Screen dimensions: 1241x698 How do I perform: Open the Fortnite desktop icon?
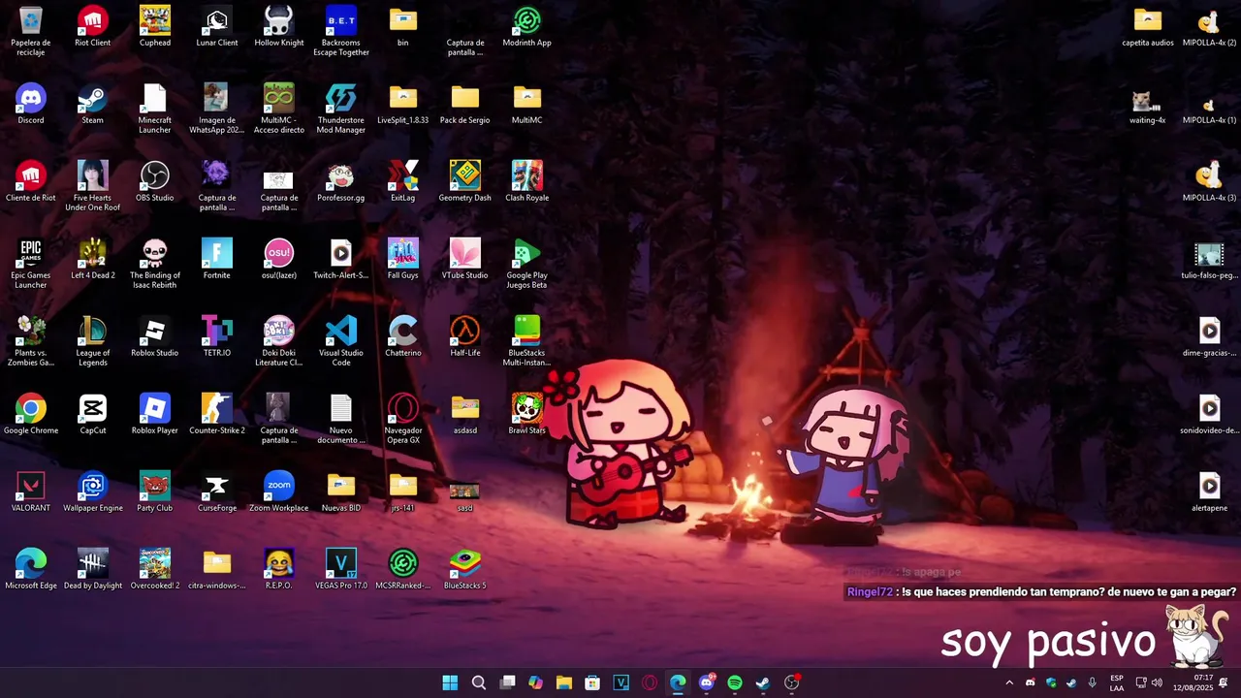tap(217, 259)
